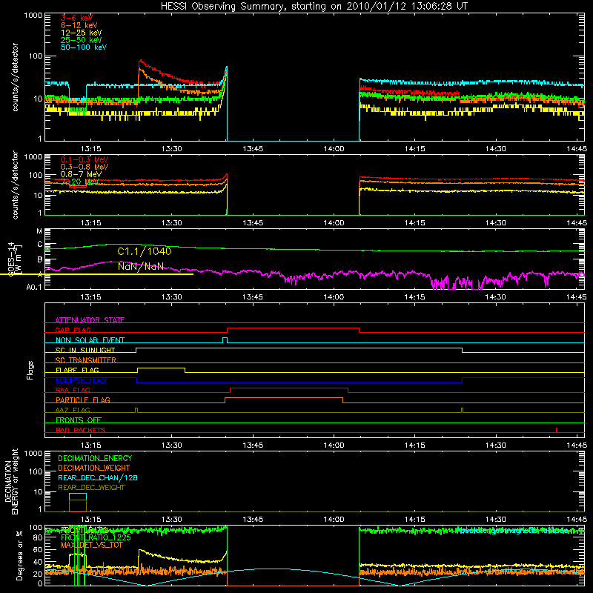Image resolution: width=593 pixels, height=593 pixels.
Task: Click the Flags vertical axis label
Action: pos(30,370)
